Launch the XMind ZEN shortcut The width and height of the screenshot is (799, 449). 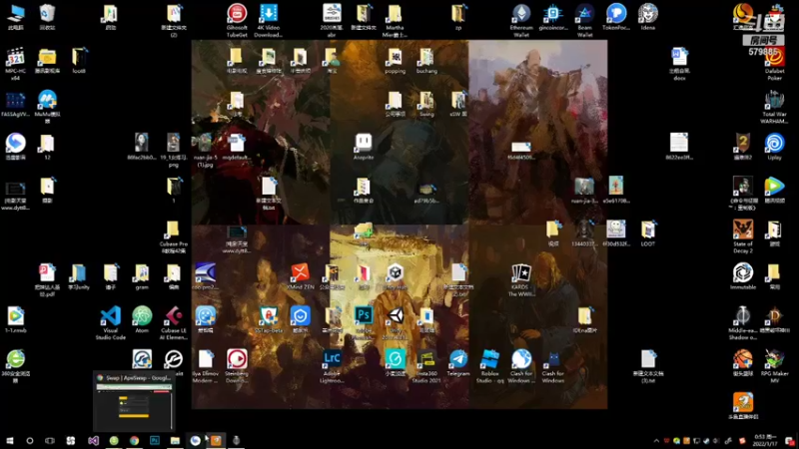(x=301, y=276)
